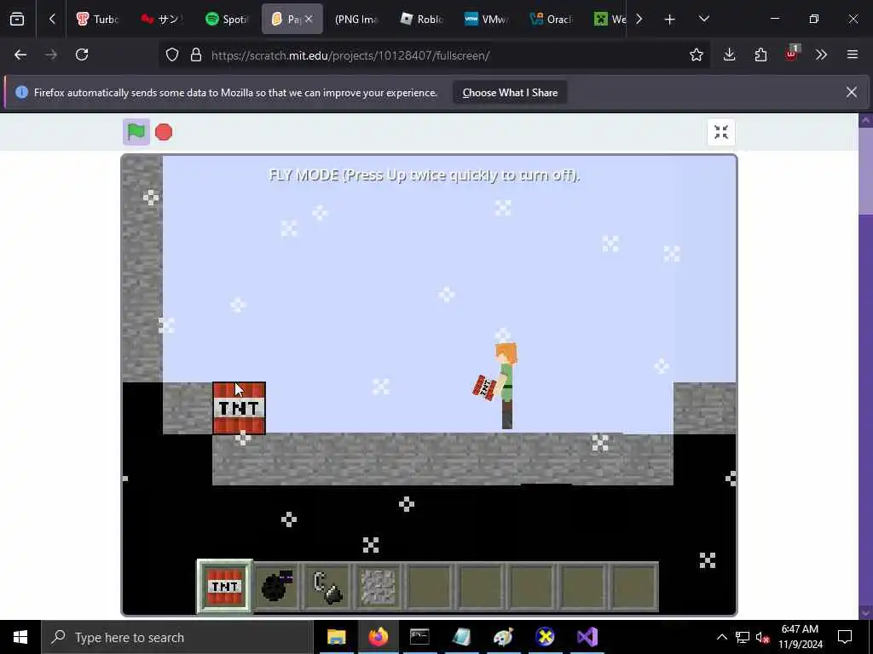Open File Explorer from the taskbar
Image resolution: width=873 pixels, height=654 pixels.
pyautogui.click(x=336, y=637)
